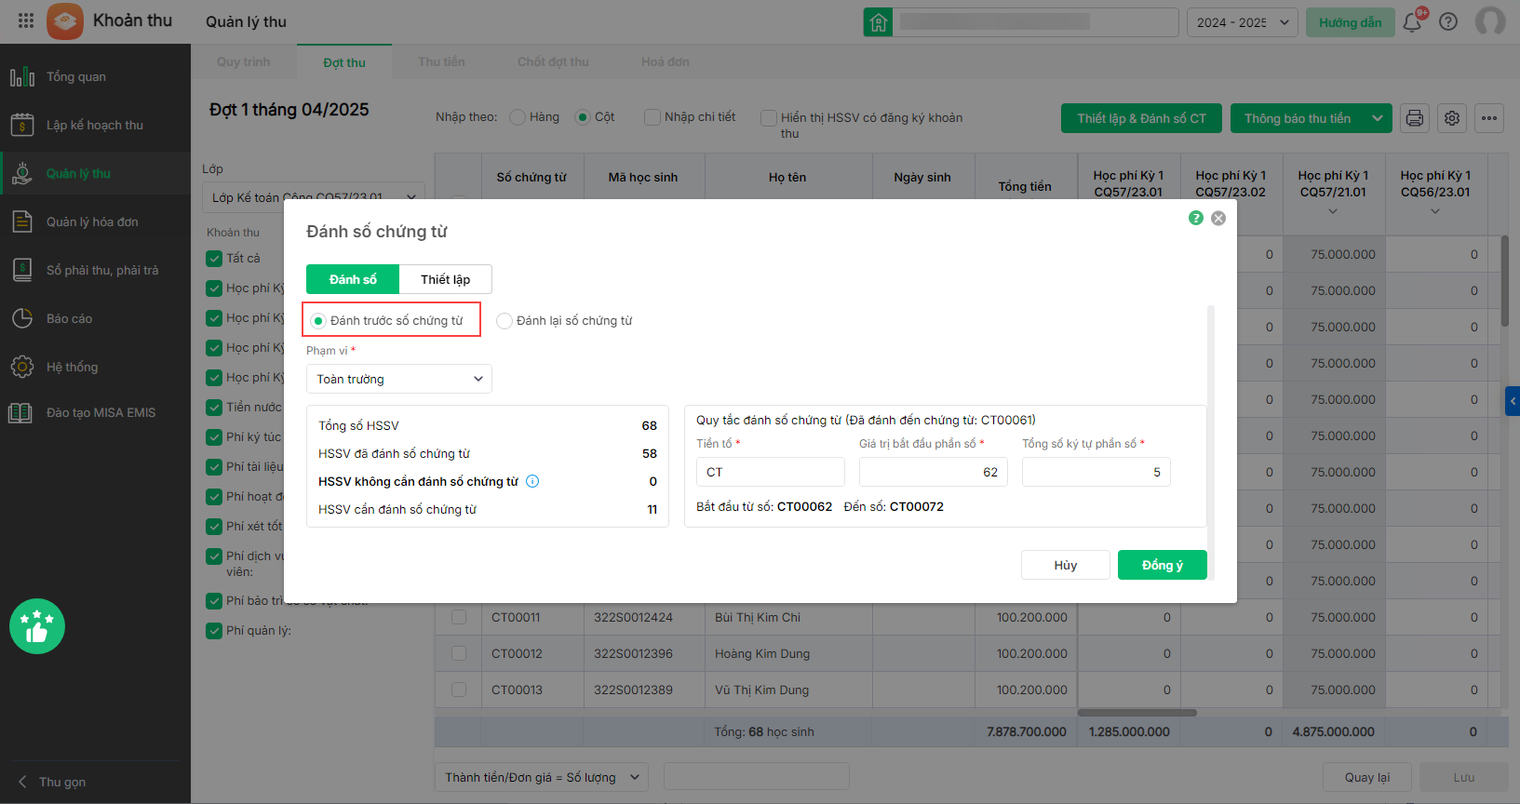The width and height of the screenshot is (1520, 804).
Task: Click info icon beside HSSV không cần đánh số
Action: click(532, 481)
